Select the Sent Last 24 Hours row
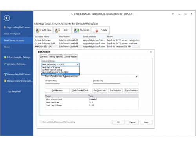This screenshot has width=196, height=147. [x=92, y=105]
